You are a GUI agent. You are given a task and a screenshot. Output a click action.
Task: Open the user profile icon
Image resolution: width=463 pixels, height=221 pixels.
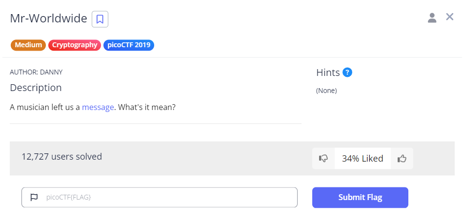[432, 18]
